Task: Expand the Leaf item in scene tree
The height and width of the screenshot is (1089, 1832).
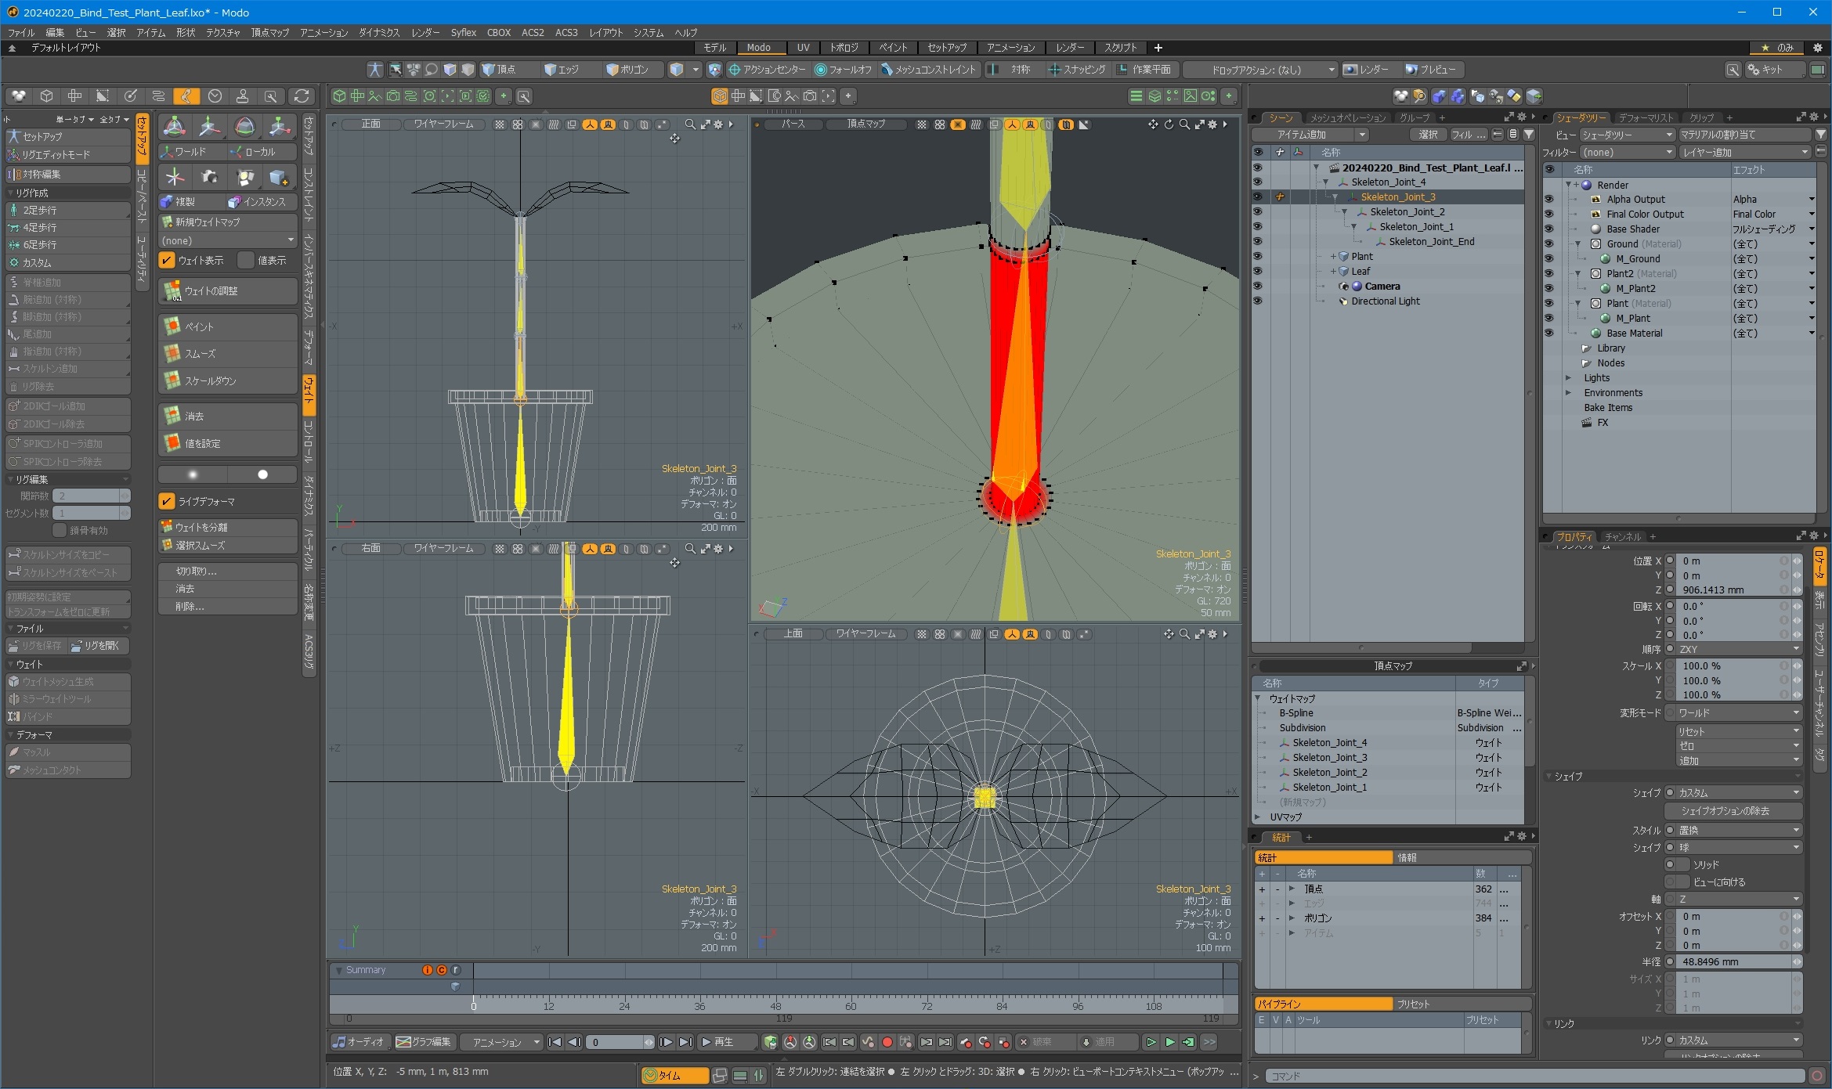Action: (x=1333, y=272)
